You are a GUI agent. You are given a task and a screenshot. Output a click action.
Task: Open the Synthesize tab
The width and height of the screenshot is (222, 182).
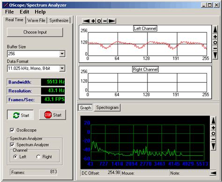point(59,21)
